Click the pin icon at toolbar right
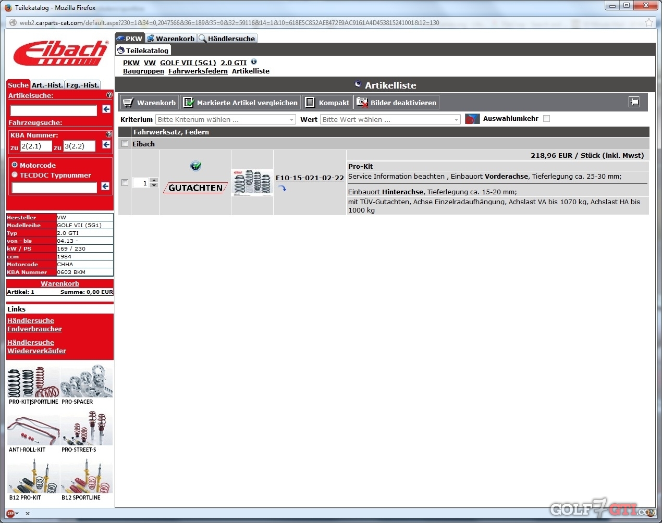Viewport: 662px width, 523px height. click(x=634, y=102)
